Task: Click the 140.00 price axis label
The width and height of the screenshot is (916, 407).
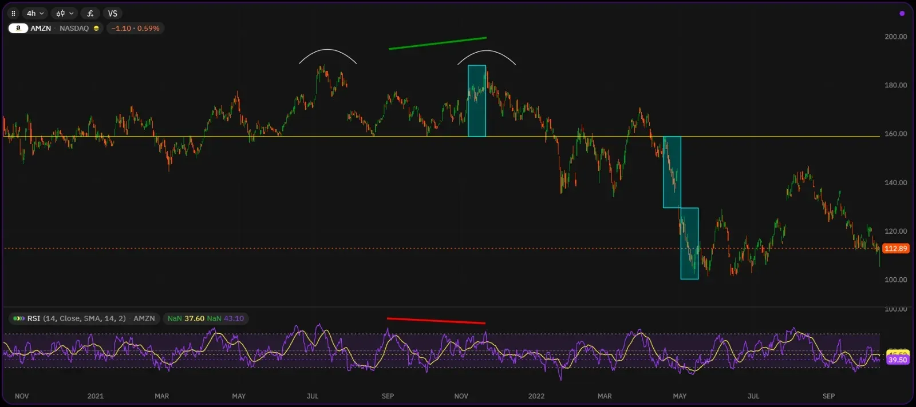Action: 895,183
